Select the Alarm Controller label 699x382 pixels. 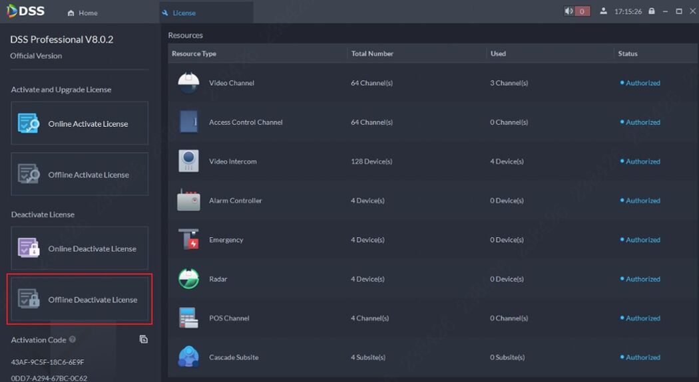tap(236, 200)
